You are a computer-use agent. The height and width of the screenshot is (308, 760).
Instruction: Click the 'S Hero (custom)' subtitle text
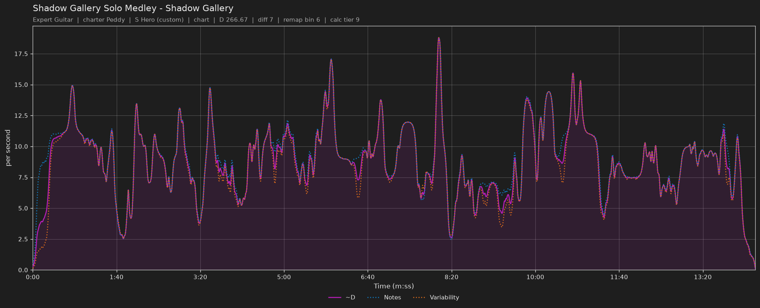pyautogui.click(x=159, y=20)
